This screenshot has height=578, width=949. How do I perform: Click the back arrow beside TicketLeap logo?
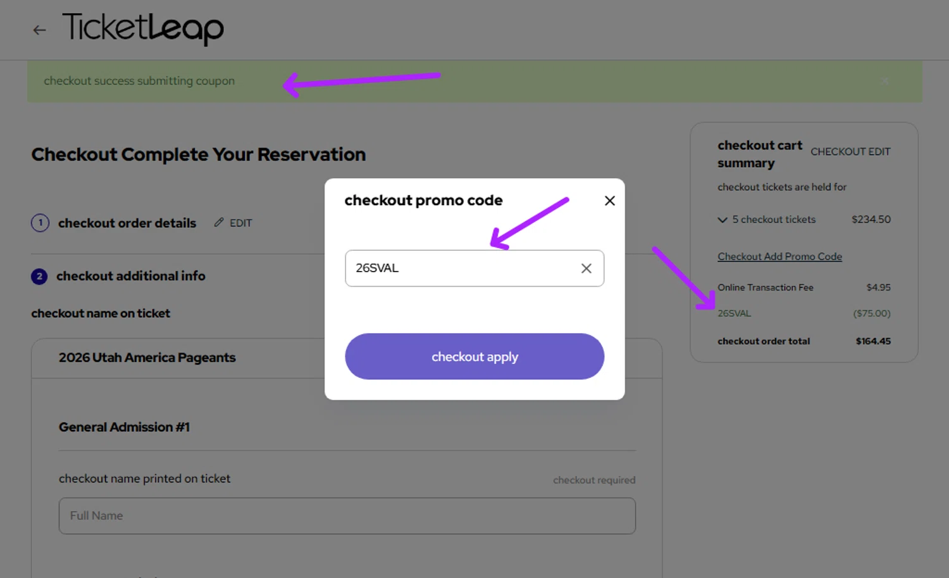(x=40, y=30)
